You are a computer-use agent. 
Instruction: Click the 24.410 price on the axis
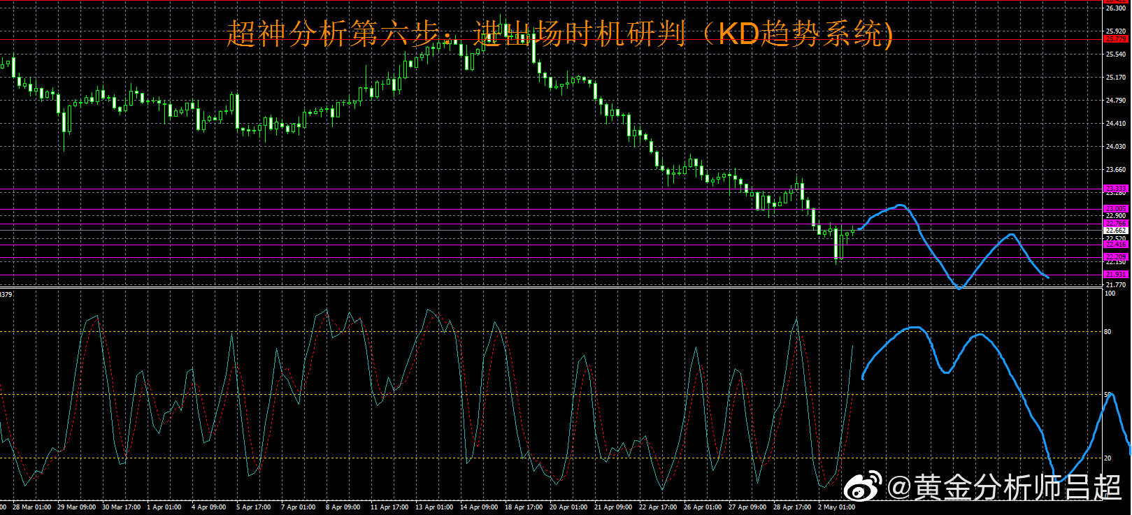point(1115,124)
